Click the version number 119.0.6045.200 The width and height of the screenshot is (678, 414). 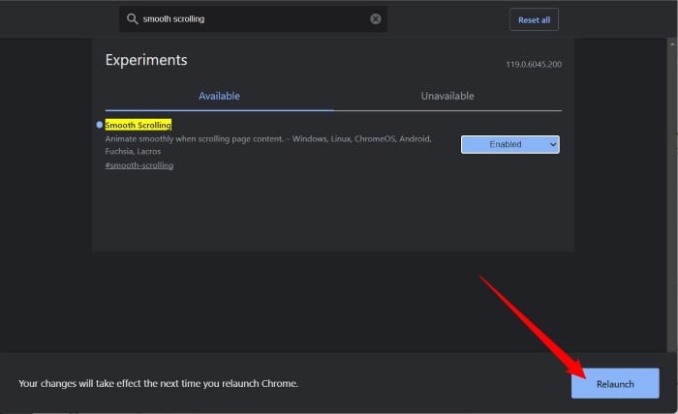(x=534, y=64)
